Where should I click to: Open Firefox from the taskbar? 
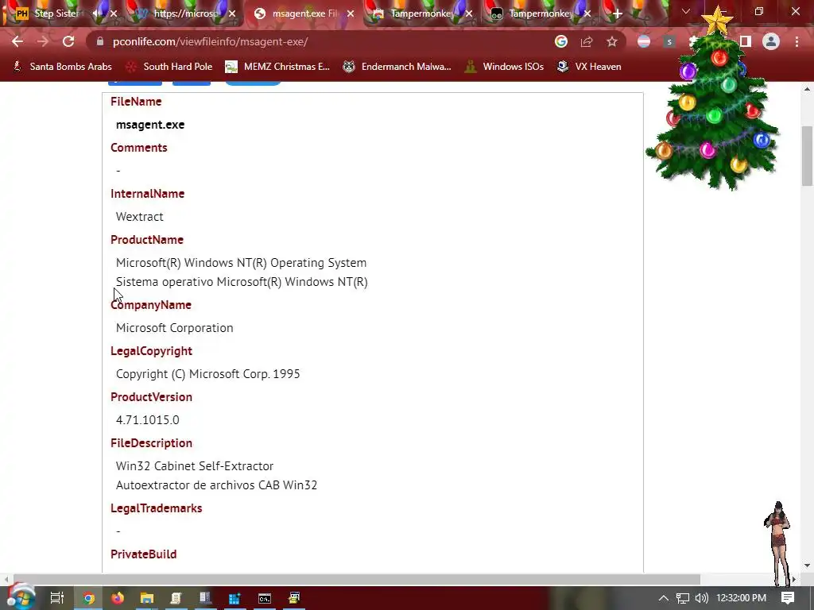pos(118,598)
